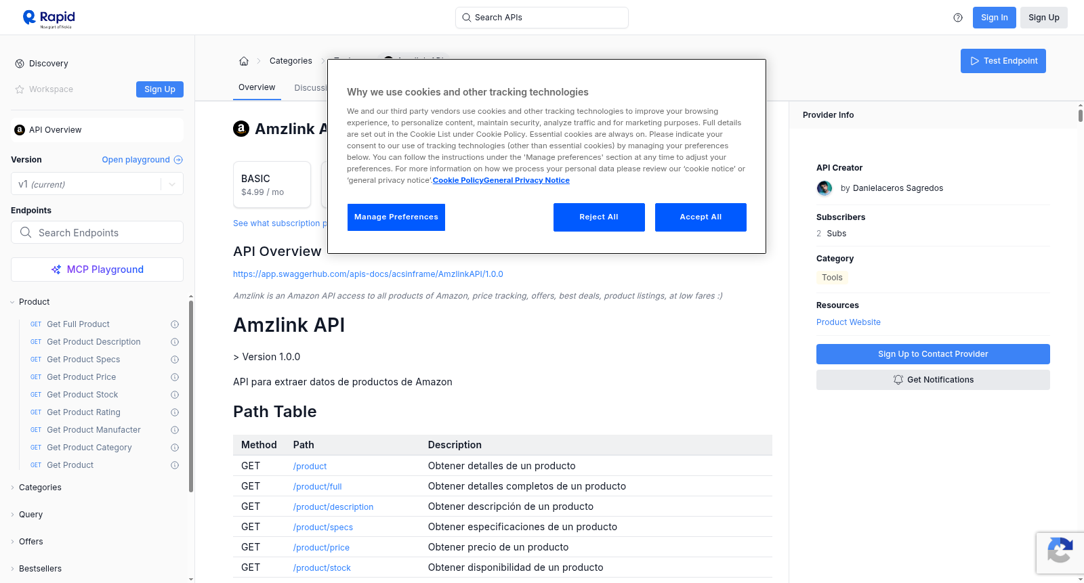Click Sign Up in the top bar

tap(1044, 18)
